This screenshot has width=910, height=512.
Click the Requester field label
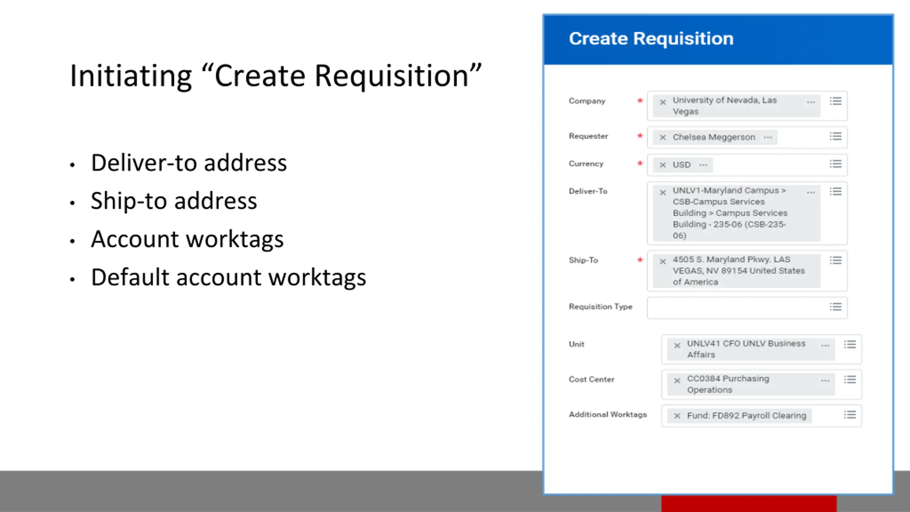coord(588,136)
